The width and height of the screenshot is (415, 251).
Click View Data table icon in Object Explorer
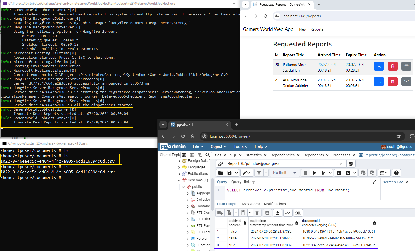click(192, 155)
